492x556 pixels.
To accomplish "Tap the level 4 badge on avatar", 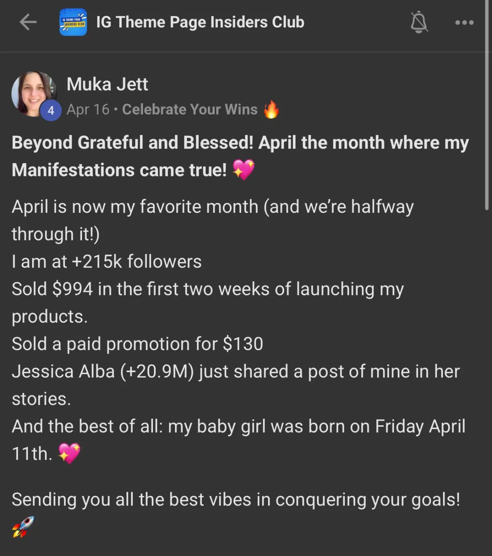I will coord(51,111).
